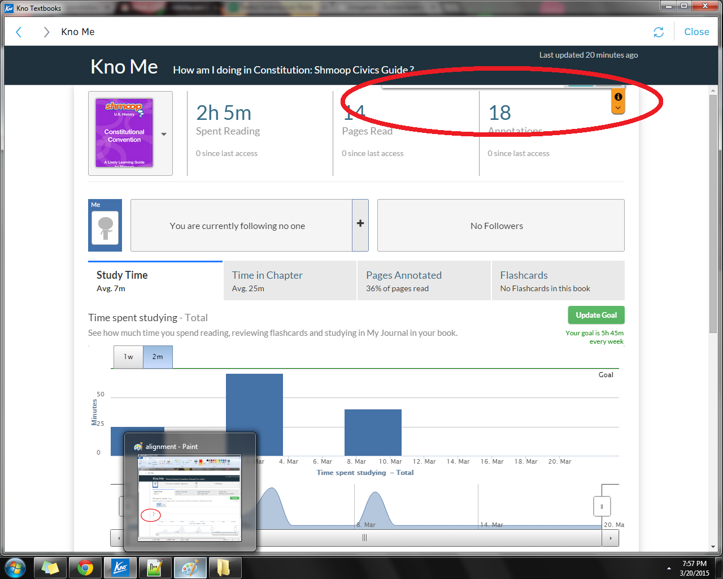Switch to the Time in Chapter tab
The image size is (723, 579).
[x=290, y=281]
